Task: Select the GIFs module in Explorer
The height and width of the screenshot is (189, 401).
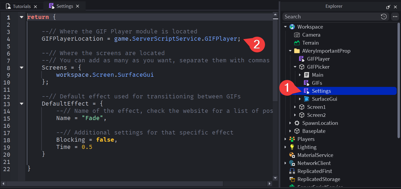Action: (x=317, y=83)
